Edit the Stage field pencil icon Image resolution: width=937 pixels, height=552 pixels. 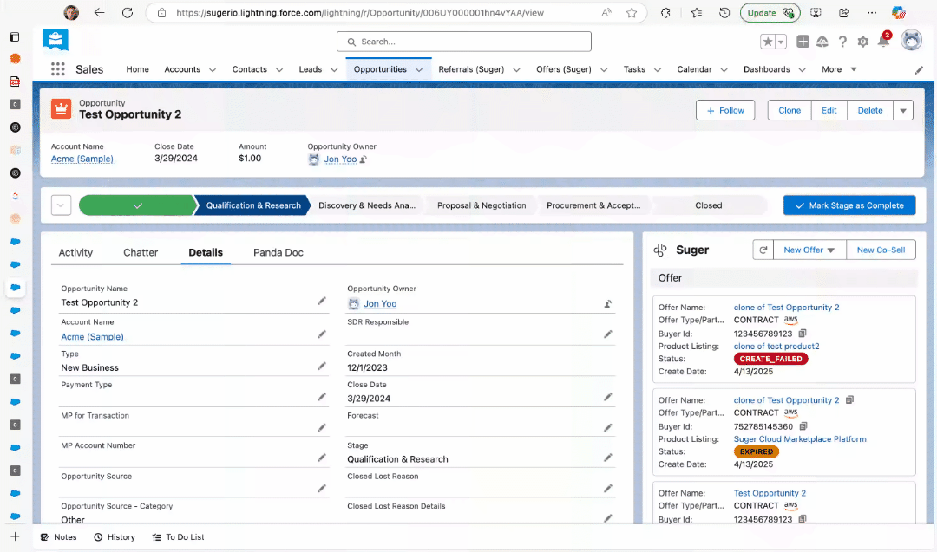607,458
